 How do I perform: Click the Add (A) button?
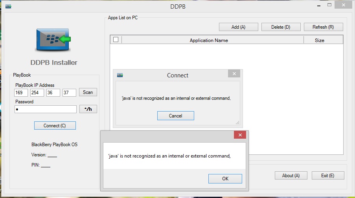pyautogui.click(x=238, y=27)
